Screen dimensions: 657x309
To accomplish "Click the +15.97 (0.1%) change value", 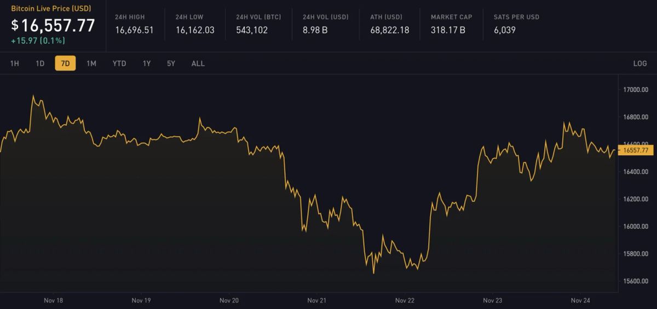I will tap(38, 40).
